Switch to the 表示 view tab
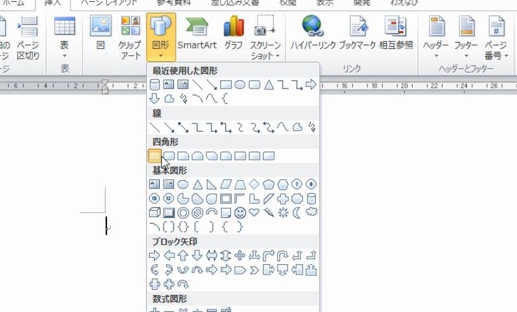 tap(325, 3)
